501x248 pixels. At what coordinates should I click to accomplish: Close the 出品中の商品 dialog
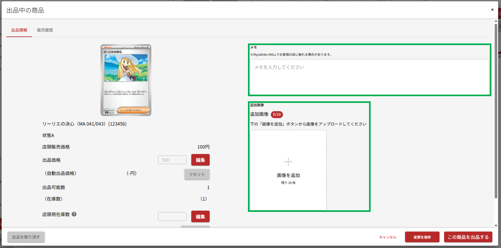coord(492,10)
